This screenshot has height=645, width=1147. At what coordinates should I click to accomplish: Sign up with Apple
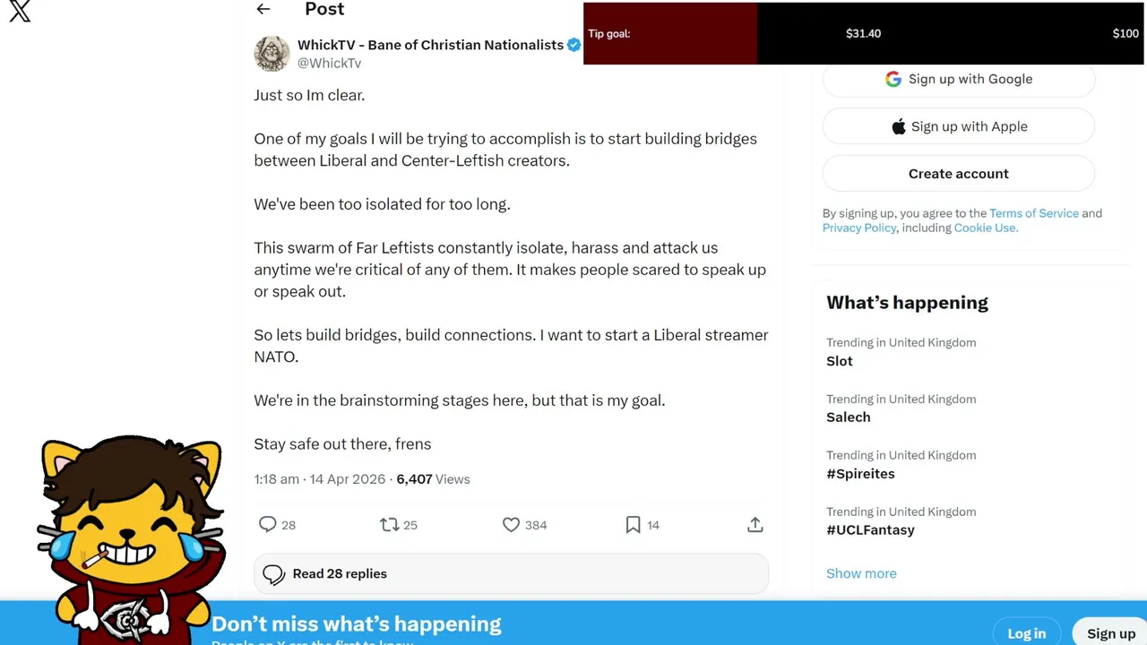pyautogui.click(x=958, y=126)
